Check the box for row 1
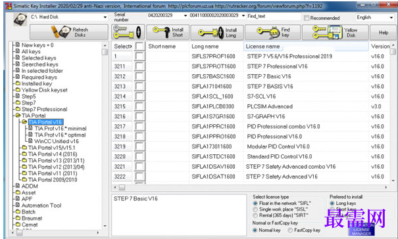Screen dimensions: 398x239 [139, 56]
